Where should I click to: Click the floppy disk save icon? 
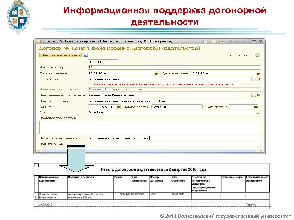coord(86,55)
